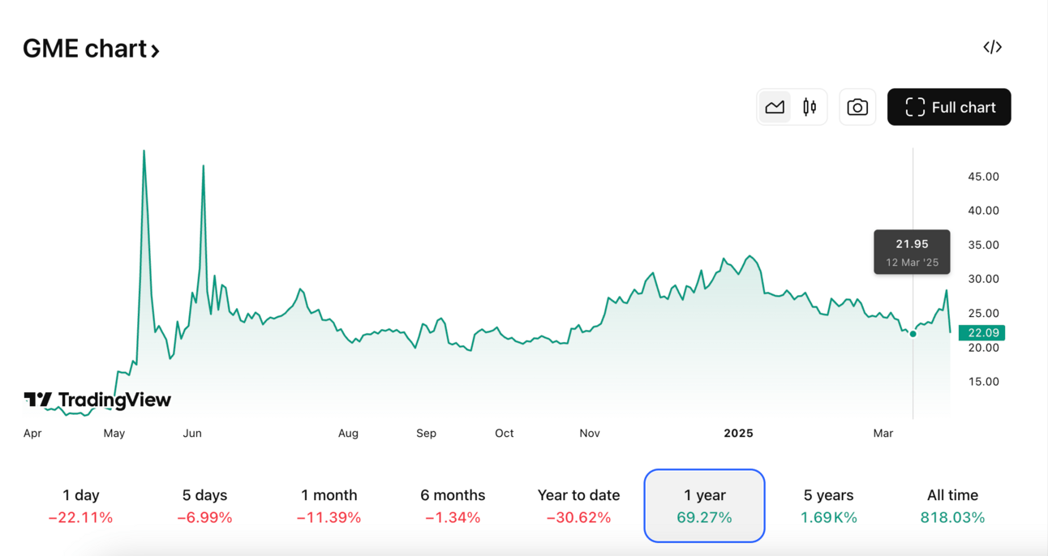Select the All time range
Image resolution: width=1048 pixels, height=556 pixels.
[952, 506]
